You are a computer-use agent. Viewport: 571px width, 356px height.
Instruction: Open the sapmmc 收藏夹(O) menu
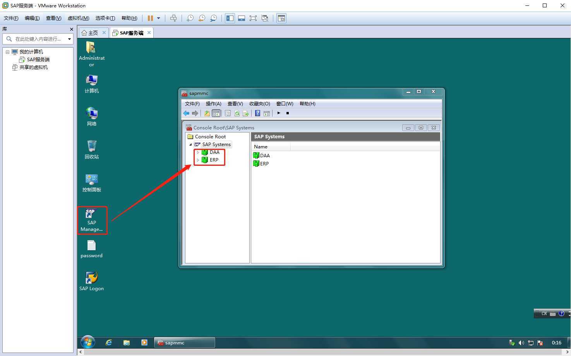coord(260,104)
